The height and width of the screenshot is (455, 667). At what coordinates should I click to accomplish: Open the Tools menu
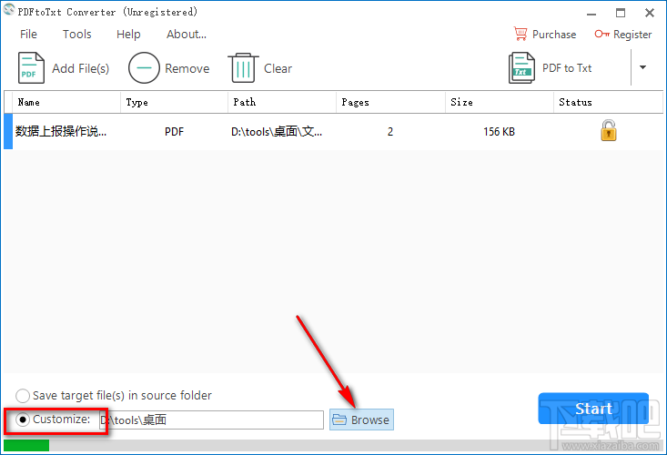[77, 34]
